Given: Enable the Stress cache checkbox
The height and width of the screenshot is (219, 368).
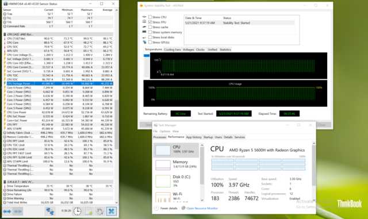Looking at the screenshot, I should coord(150,27).
